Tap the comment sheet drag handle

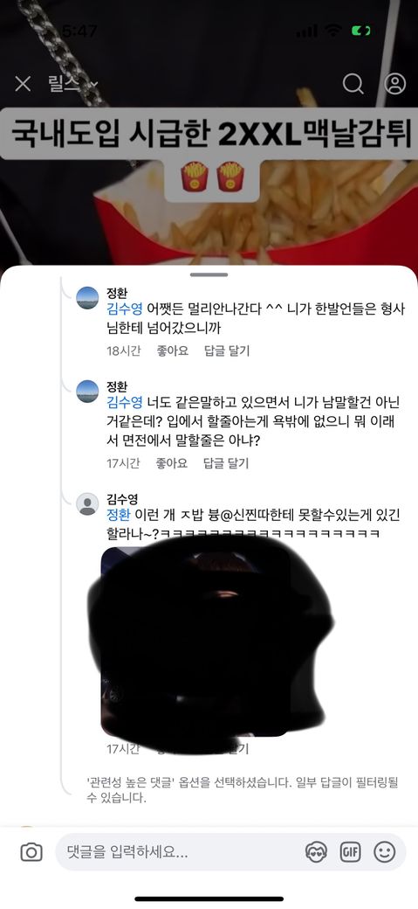(x=209, y=274)
